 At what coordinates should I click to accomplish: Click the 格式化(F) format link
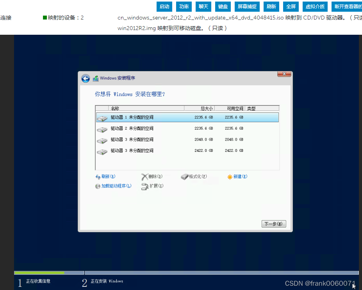[198, 176]
